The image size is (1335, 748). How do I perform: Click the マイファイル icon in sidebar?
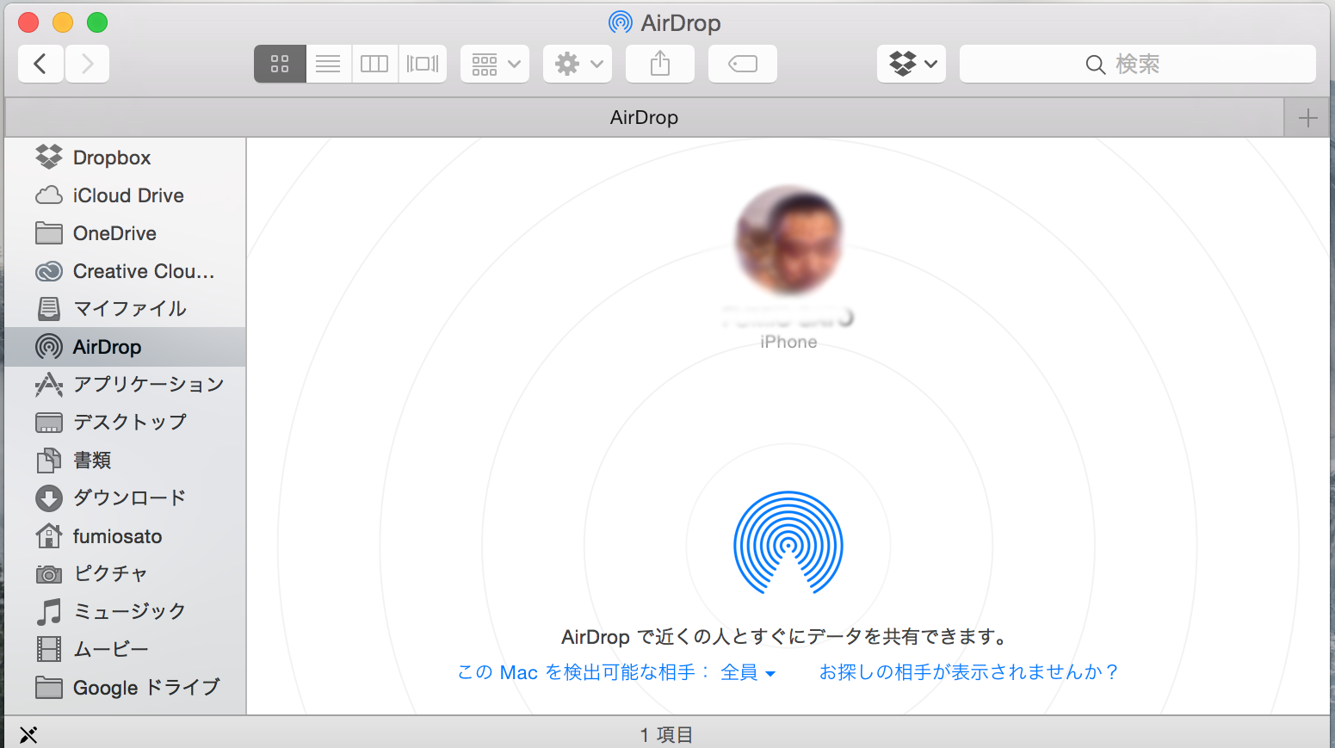pyautogui.click(x=49, y=308)
